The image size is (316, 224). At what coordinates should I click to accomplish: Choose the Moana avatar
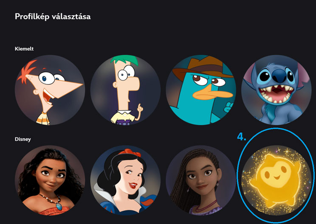pyautogui.click(x=50, y=180)
